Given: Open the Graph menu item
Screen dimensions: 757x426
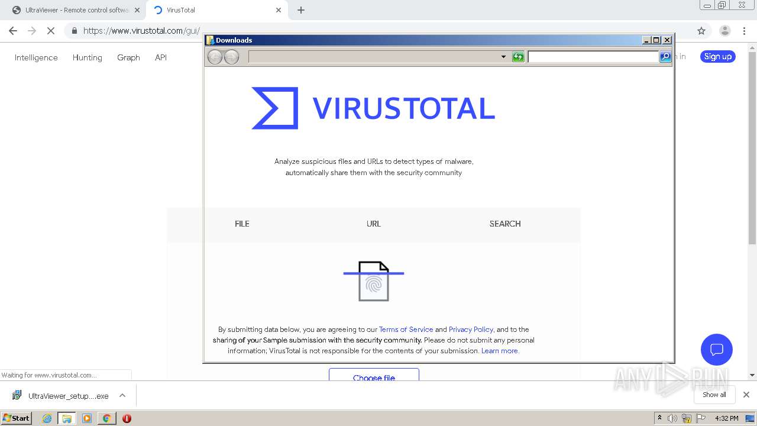Looking at the screenshot, I should 128,57.
